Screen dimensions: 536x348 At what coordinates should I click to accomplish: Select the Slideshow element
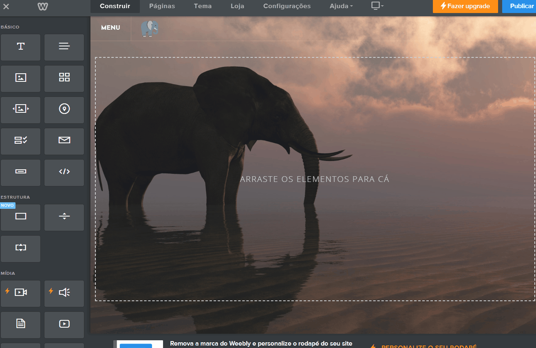pos(21,110)
